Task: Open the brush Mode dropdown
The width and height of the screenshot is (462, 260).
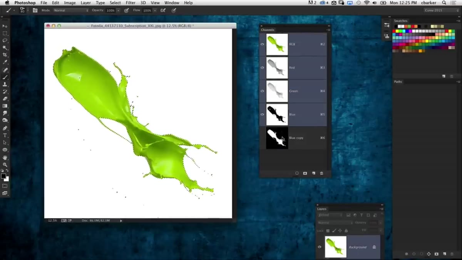Action: 71,10
